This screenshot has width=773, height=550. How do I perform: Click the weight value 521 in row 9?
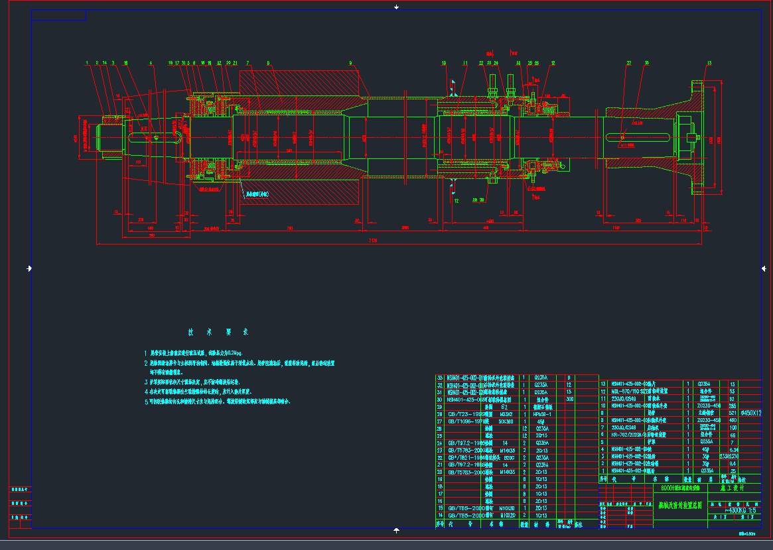732,413
